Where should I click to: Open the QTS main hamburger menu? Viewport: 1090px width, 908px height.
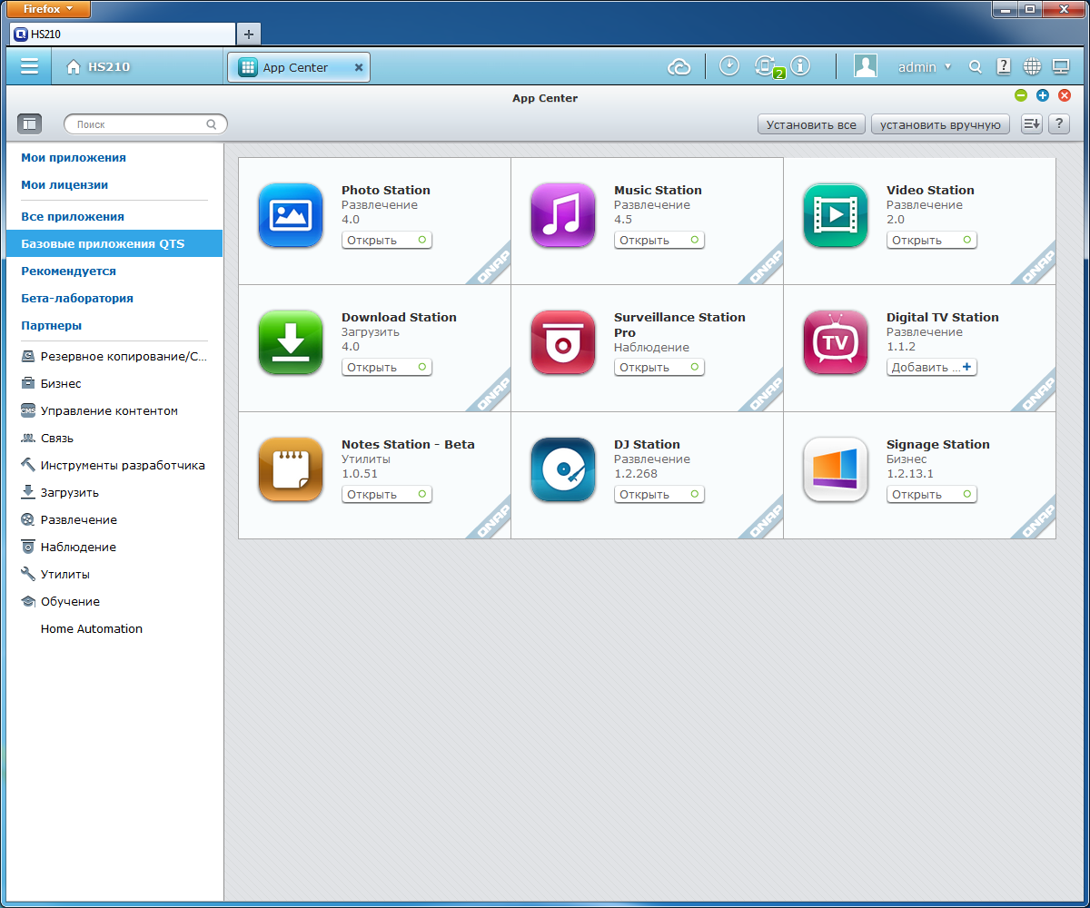click(x=30, y=66)
